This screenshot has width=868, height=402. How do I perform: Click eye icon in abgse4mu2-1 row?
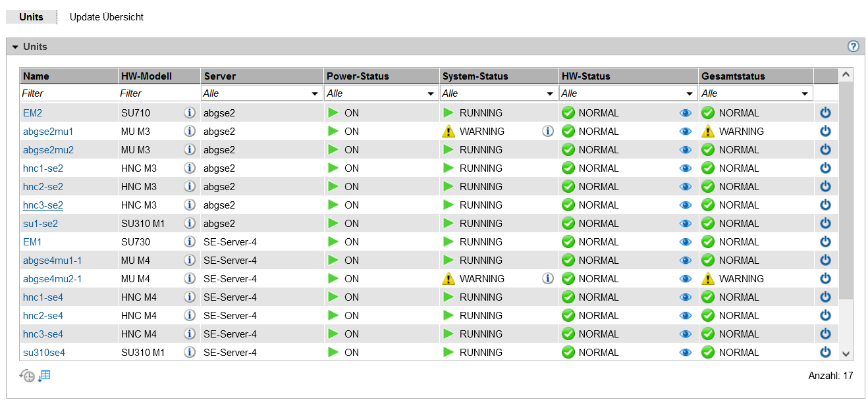(x=686, y=278)
